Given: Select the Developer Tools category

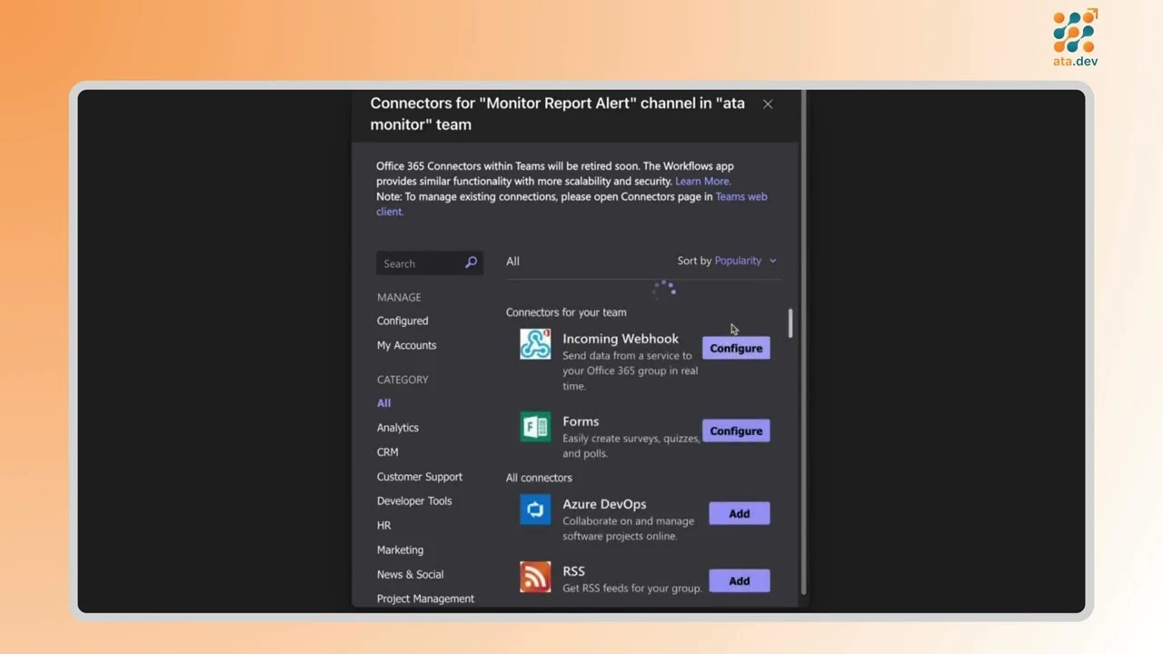Looking at the screenshot, I should coord(414,500).
